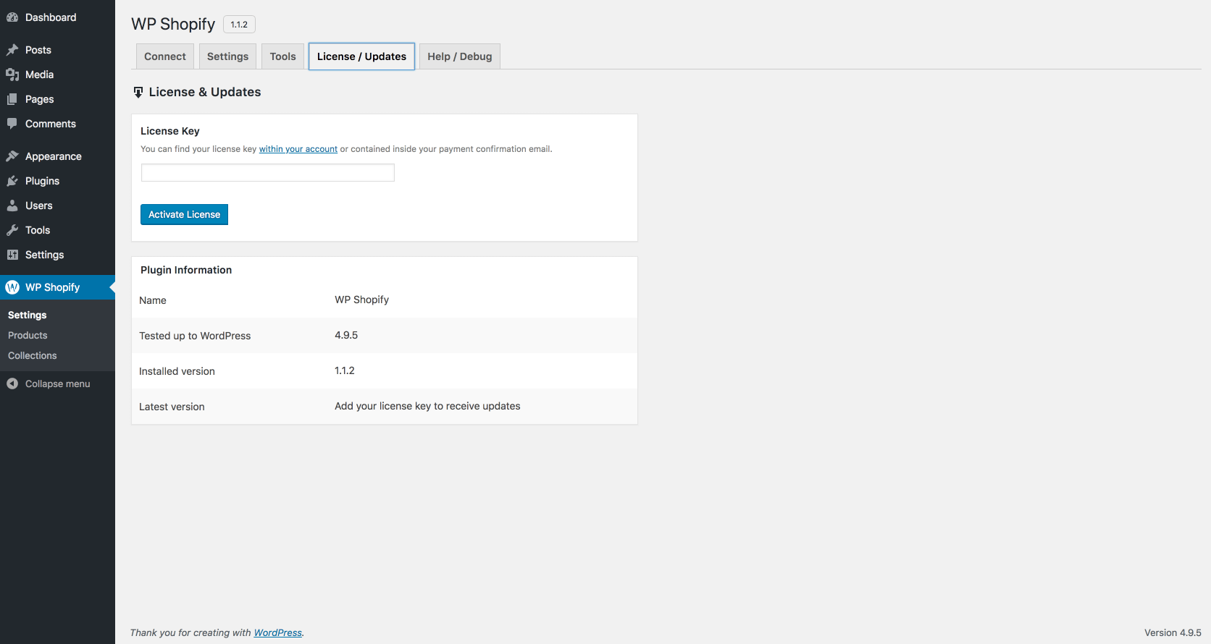Open WordPress Settings in the sidebar
1211x644 pixels.
[x=57, y=255]
